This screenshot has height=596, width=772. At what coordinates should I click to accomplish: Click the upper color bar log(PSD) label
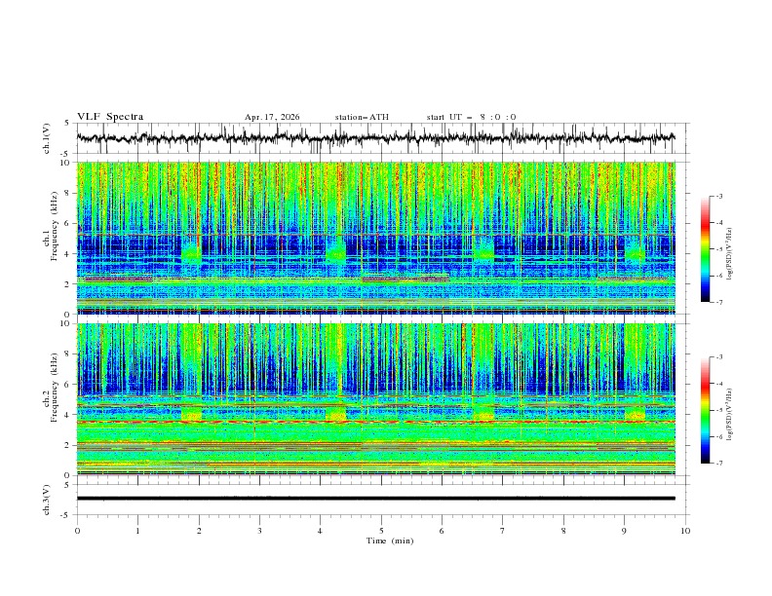(729, 254)
